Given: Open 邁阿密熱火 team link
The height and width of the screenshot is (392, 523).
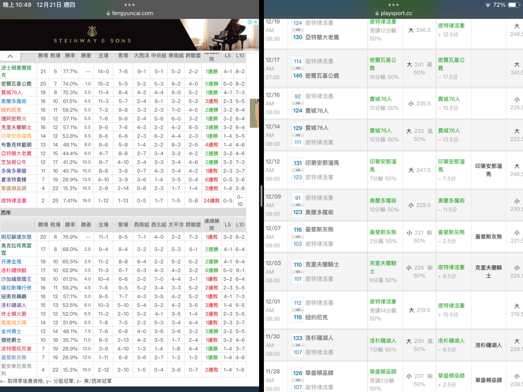Looking at the screenshot, I should (x=14, y=119).
